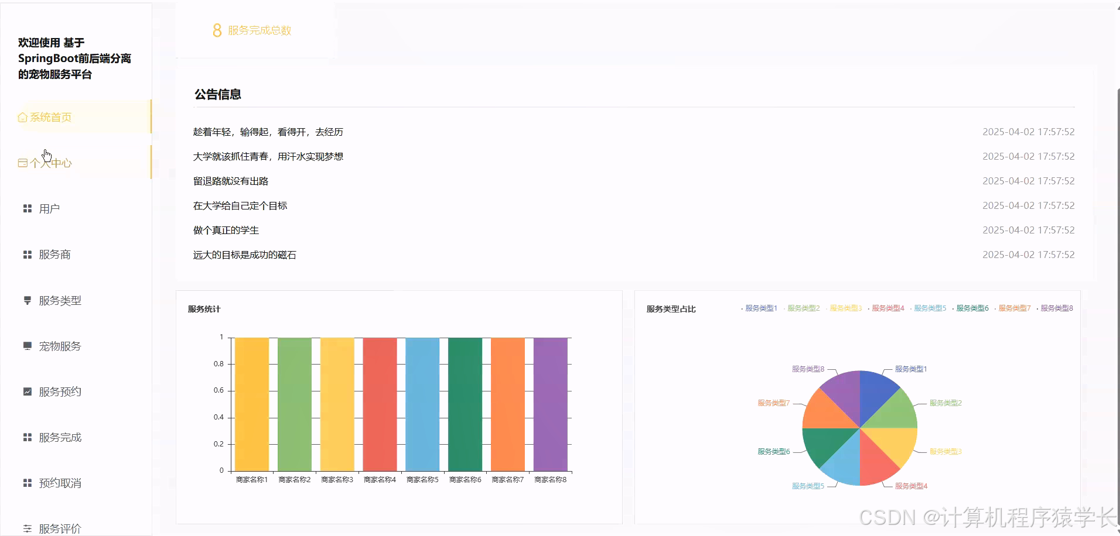Screen dimensions: 1120x536
Task: Click the grid icon next to 用户
Action: pos(27,208)
